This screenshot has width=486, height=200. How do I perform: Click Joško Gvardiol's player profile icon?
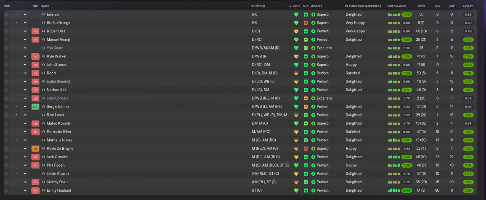[x=44, y=81]
